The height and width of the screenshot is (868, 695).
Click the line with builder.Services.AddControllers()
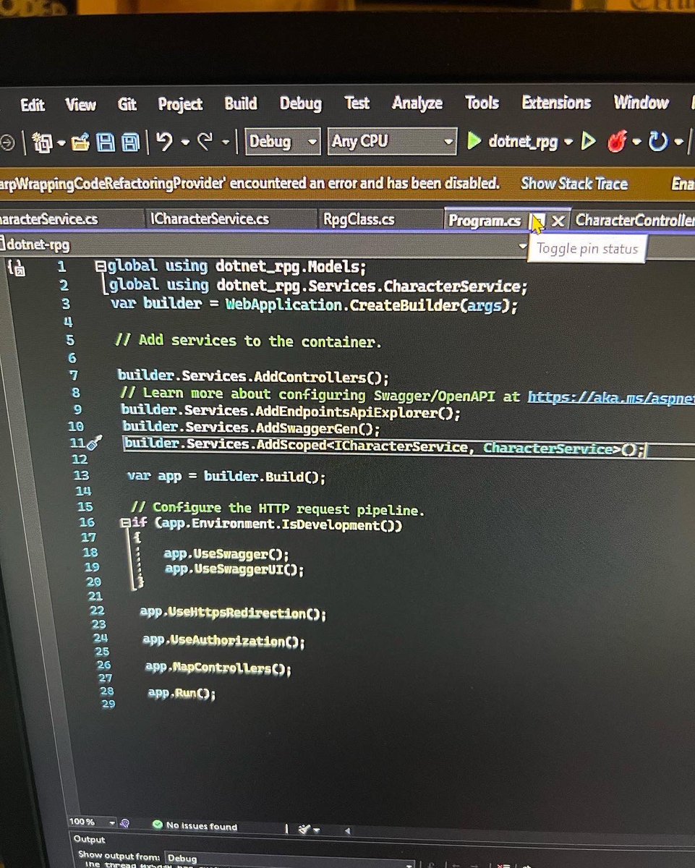pyautogui.click(x=254, y=378)
